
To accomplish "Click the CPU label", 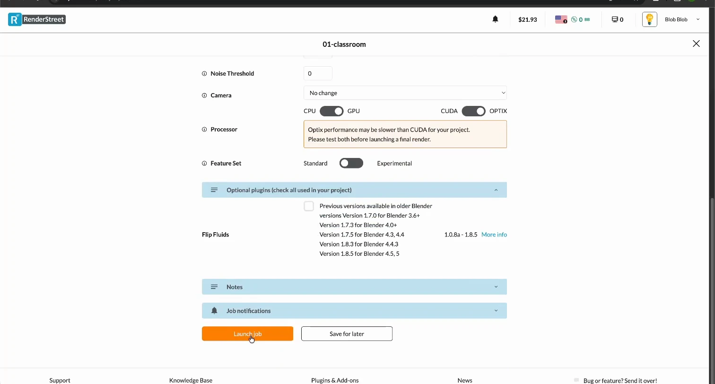I will (310, 111).
